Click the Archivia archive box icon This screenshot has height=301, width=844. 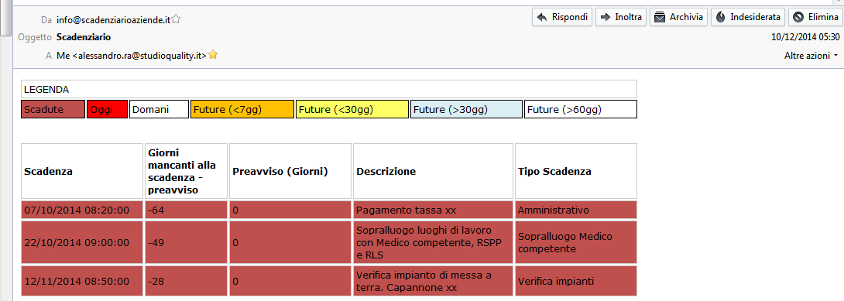660,17
